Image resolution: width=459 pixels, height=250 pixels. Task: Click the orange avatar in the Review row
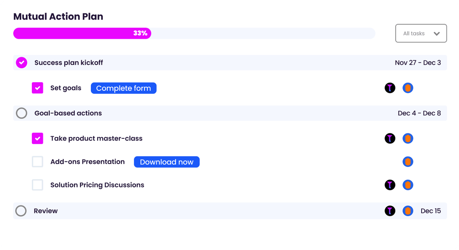point(408,211)
